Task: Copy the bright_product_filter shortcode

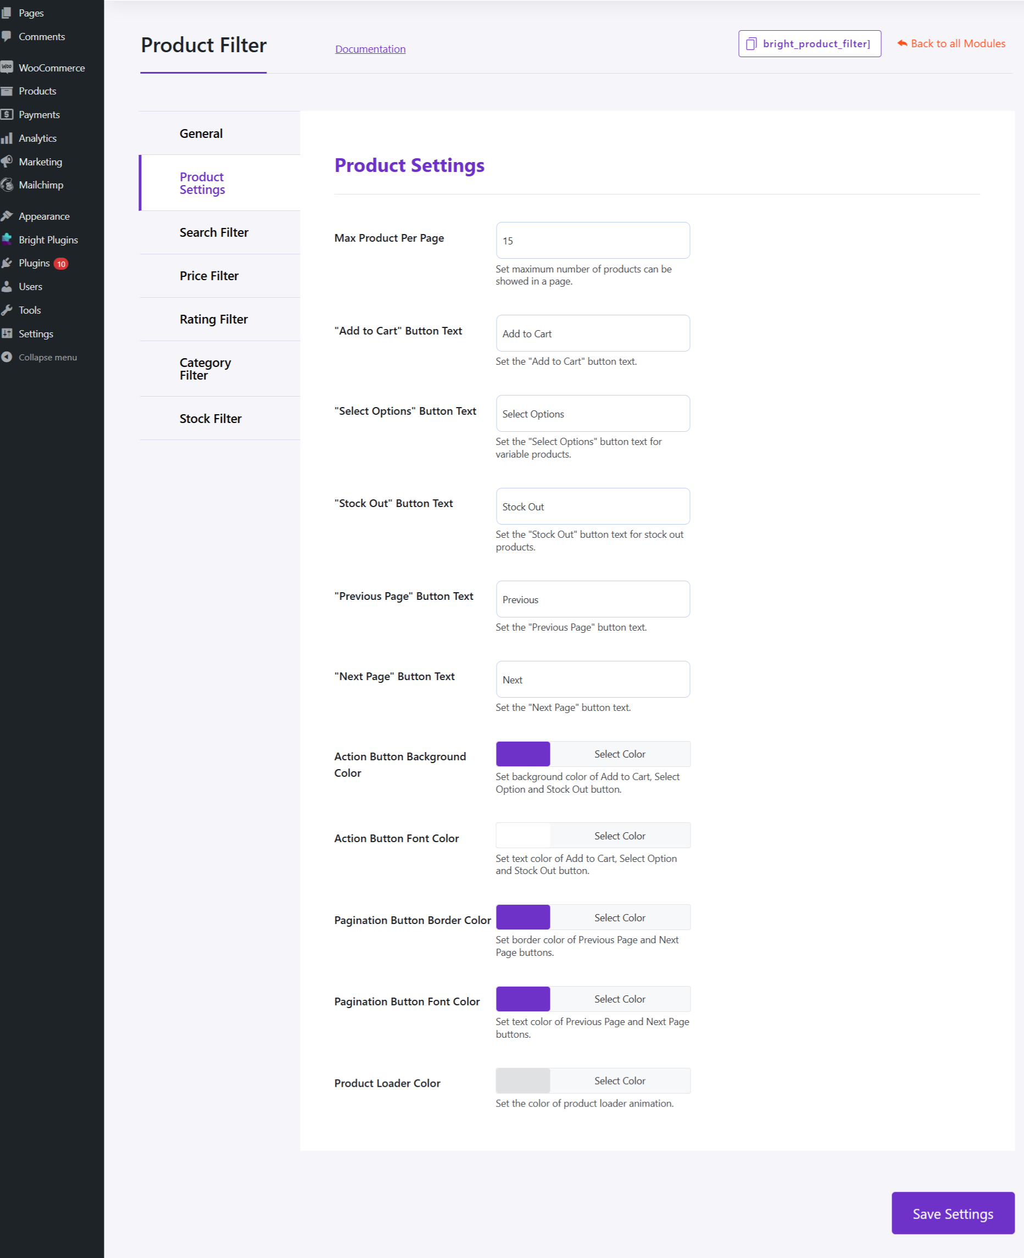Action: point(809,43)
